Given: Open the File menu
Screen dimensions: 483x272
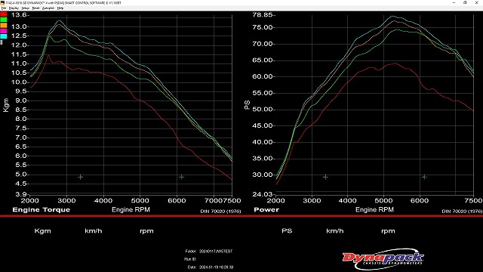Looking at the screenshot, I should (x=4, y=8).
